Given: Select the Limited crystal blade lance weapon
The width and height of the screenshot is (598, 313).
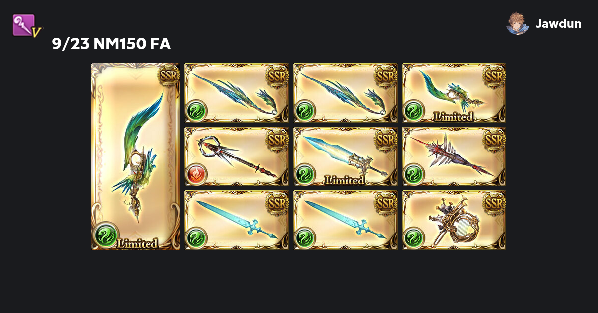Looking at the screenshot, I should point(345,156).
